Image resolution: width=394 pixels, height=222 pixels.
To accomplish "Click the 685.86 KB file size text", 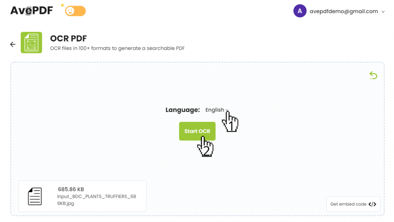I will 71,189.
